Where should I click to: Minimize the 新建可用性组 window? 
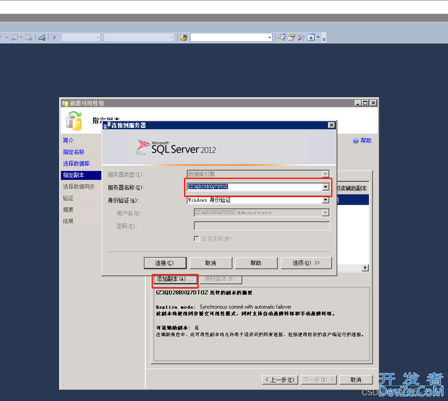tap(358, 103)
